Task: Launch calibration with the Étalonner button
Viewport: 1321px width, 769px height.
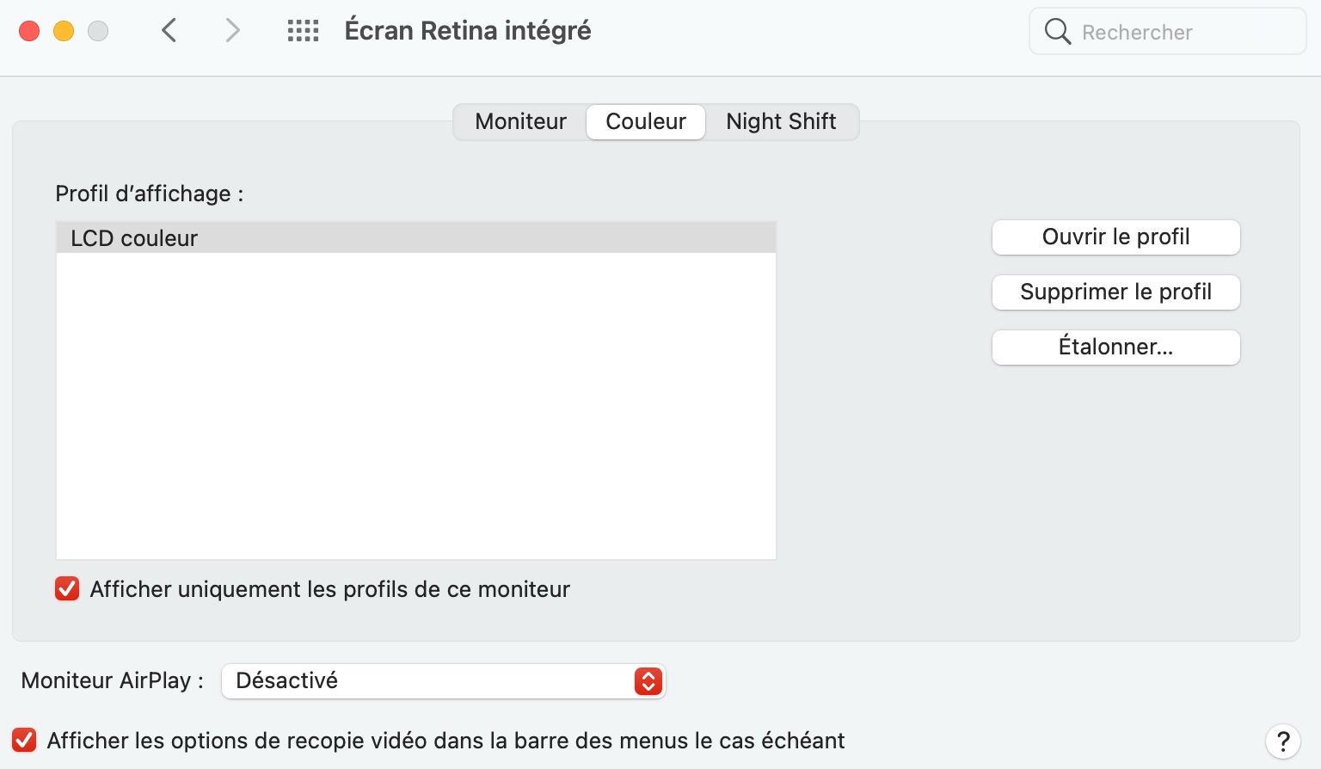Action: click(1115, 348)
